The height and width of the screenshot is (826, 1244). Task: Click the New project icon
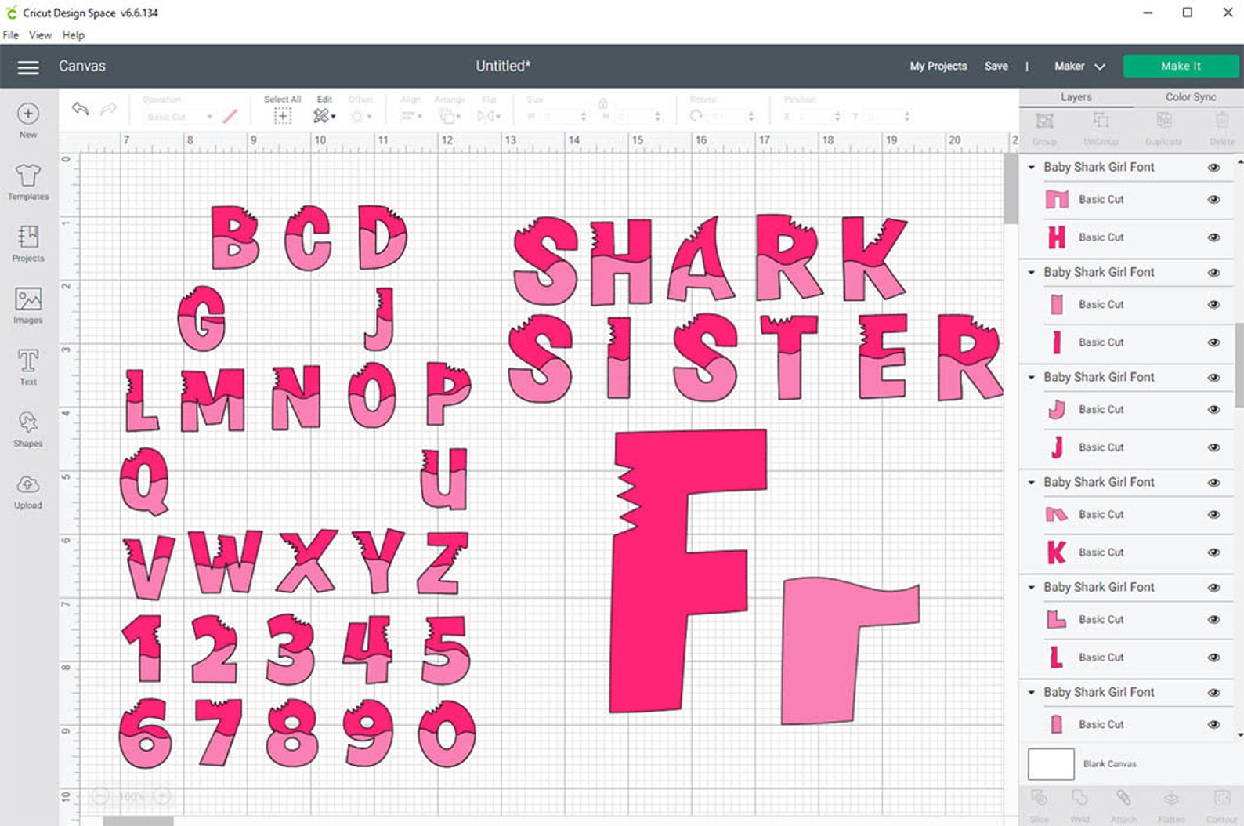point(28,114)
